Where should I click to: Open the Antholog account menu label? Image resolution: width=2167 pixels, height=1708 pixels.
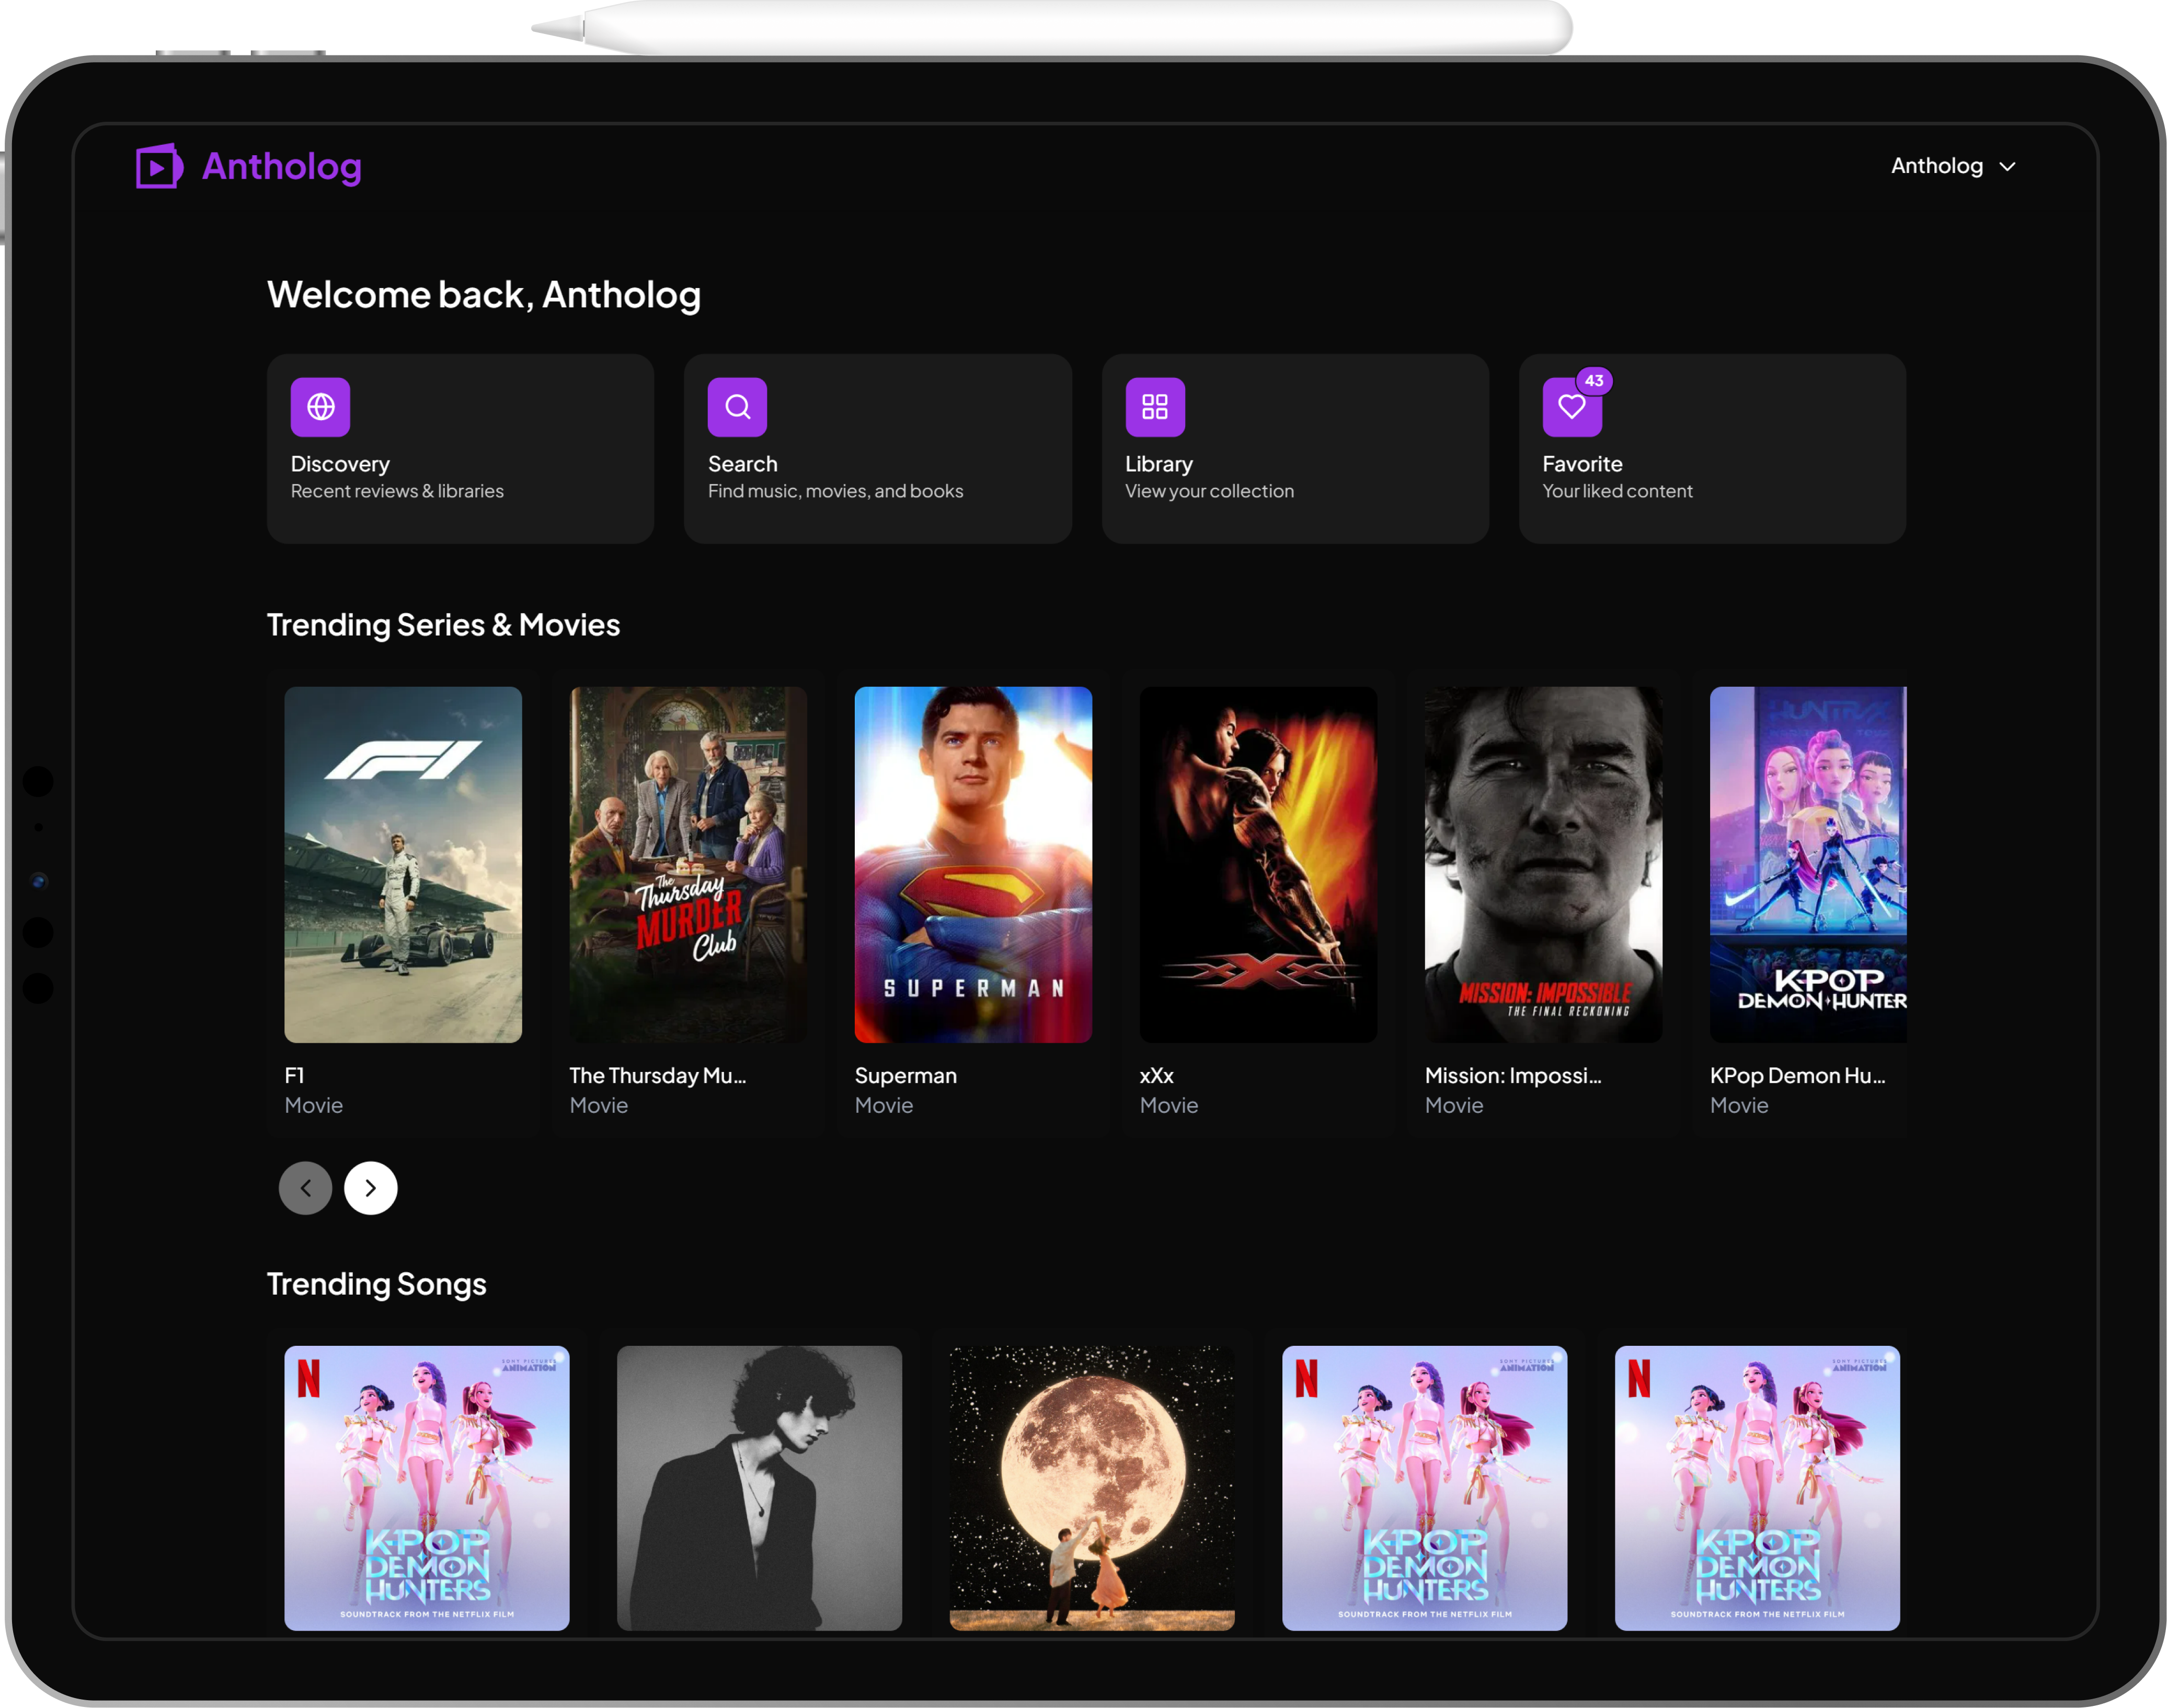pyautogui.click(x=1937, y=166)
